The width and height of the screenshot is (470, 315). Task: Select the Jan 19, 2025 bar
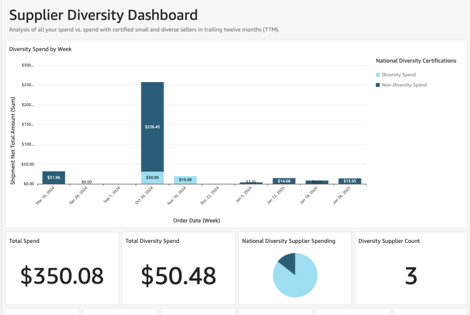[x=317, y=182]
